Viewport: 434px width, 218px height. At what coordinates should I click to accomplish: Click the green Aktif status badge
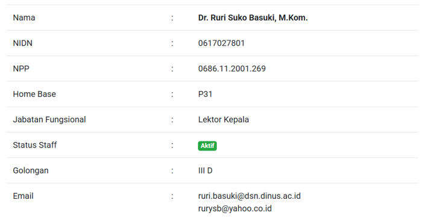click(x=207, y=146)
